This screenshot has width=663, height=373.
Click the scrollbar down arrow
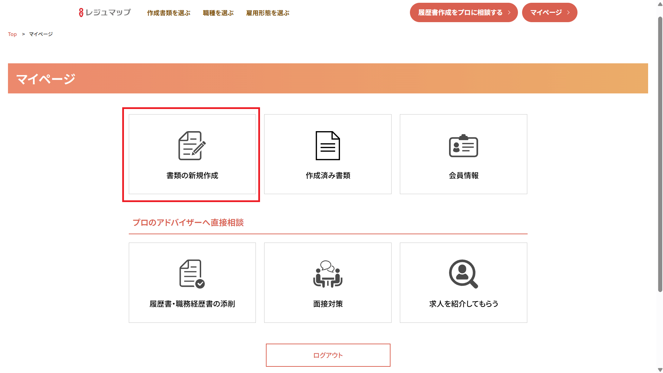(x=660, y=370)
